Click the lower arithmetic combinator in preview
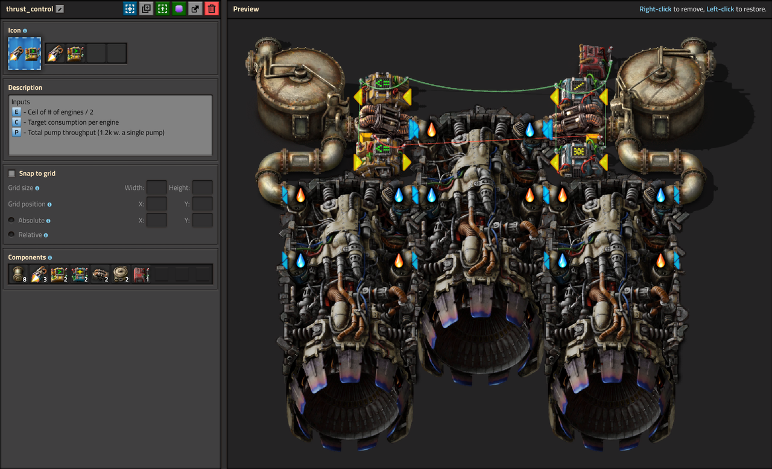This screenshot has height=469, width=772. coord(579,158)
